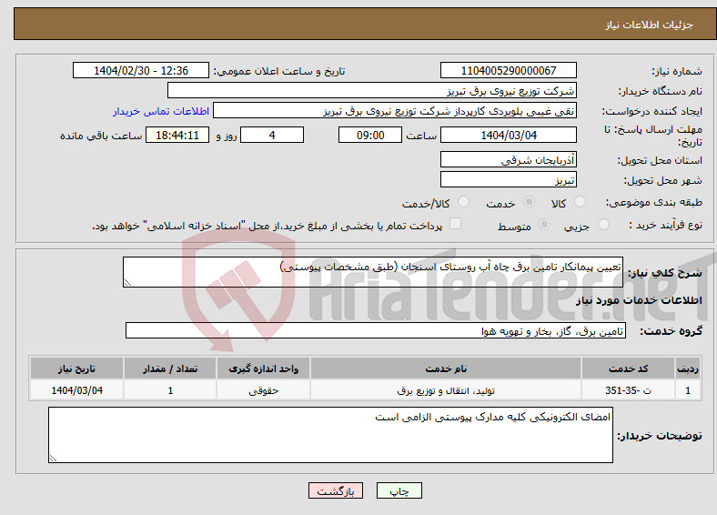Click the need number field 1104005290000067

(x=508, y=70)
